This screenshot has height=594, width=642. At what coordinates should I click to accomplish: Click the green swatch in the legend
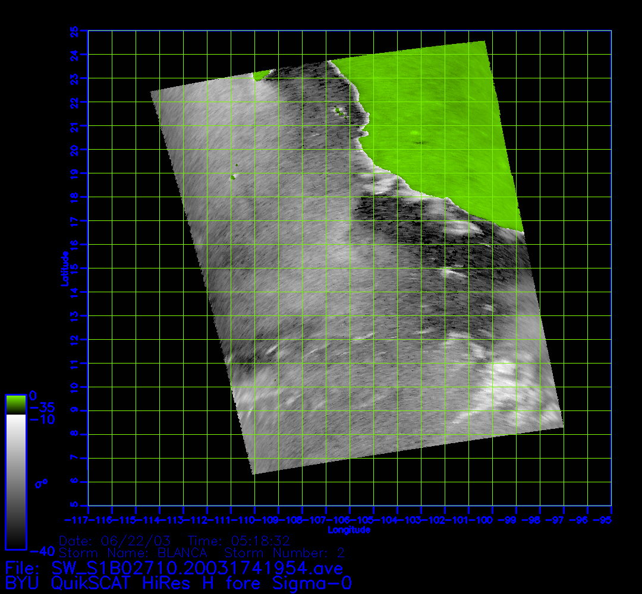tap(15, 405)
